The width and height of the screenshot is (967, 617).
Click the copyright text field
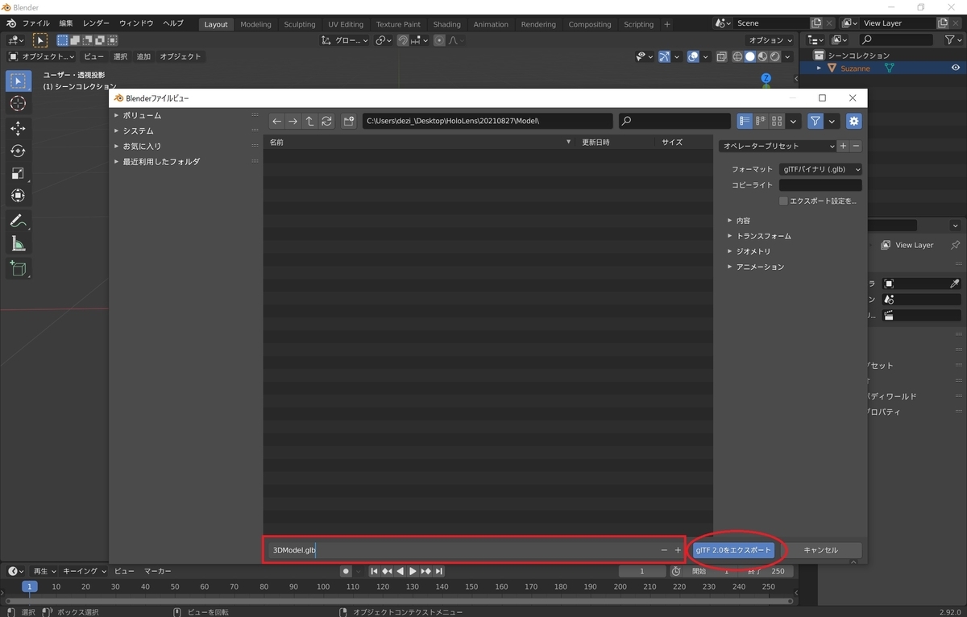pos(820,185)
